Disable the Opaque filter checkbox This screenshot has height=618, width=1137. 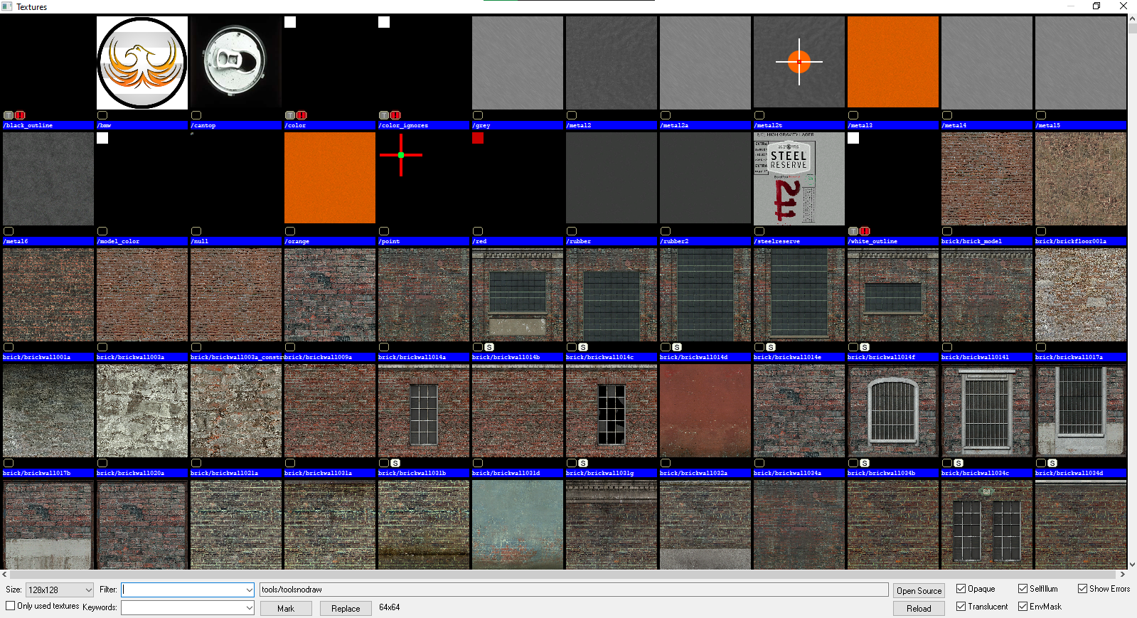tap(961, 589)
